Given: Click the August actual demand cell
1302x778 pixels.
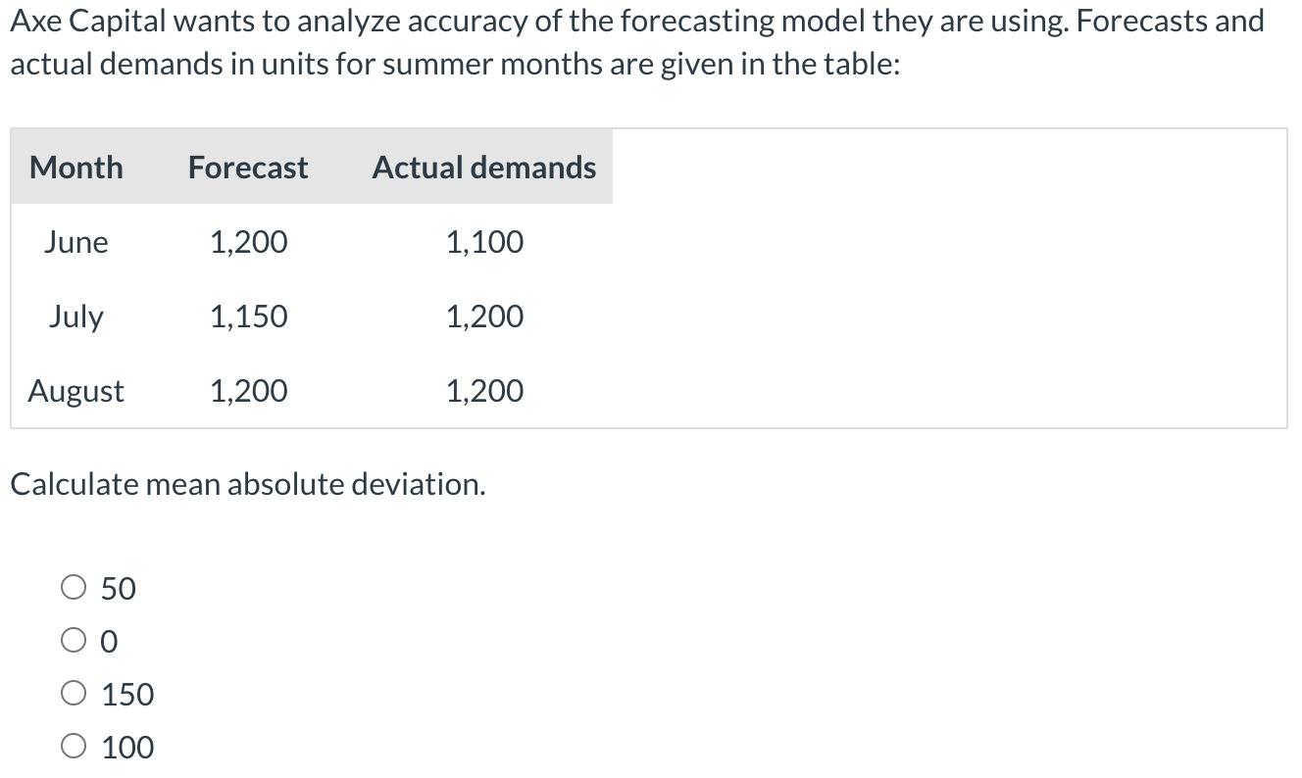Looking at the screenshot, I should 484,390.
